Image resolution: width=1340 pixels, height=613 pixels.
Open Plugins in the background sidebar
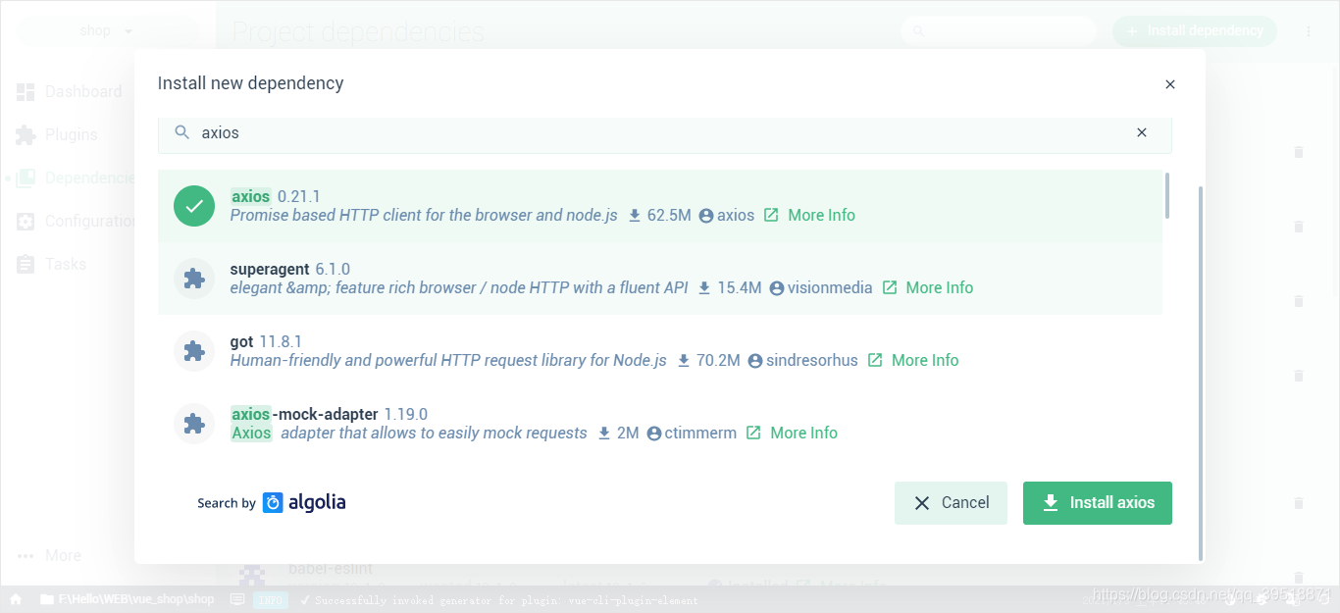[57, 135]
